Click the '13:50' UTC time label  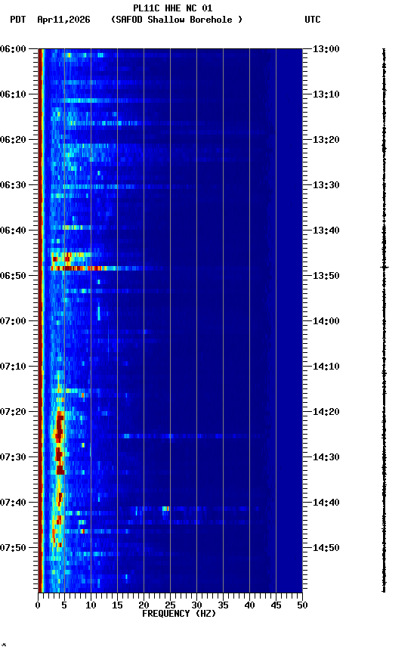[x=326, y=276]
